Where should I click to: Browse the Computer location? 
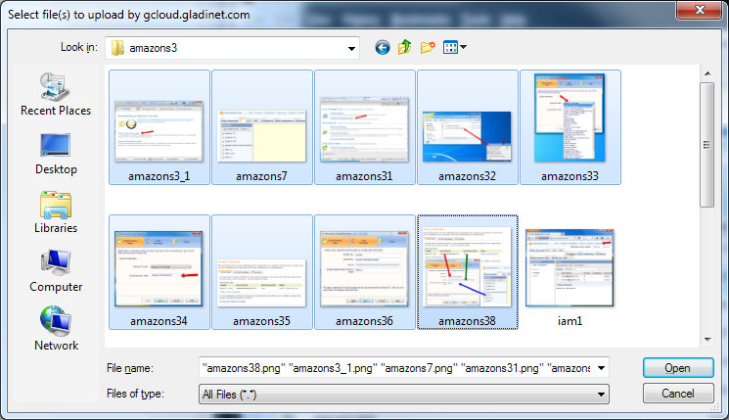(x=56, y=271)
